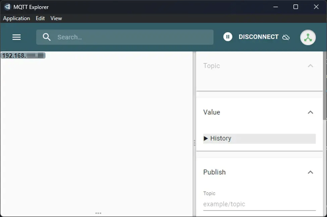Click the search magnifier icon

47,37
